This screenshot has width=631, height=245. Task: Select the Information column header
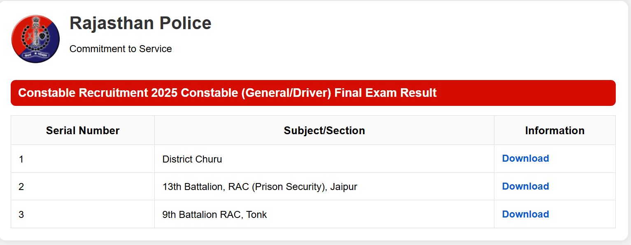coord(554,131)
